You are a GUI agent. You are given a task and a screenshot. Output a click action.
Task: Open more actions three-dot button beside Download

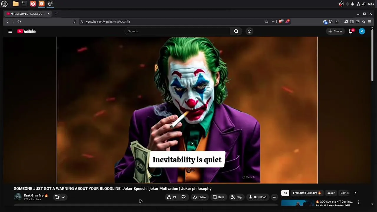click(275, 197)
